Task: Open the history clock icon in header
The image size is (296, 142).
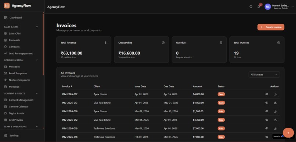Action: (251, 7)
